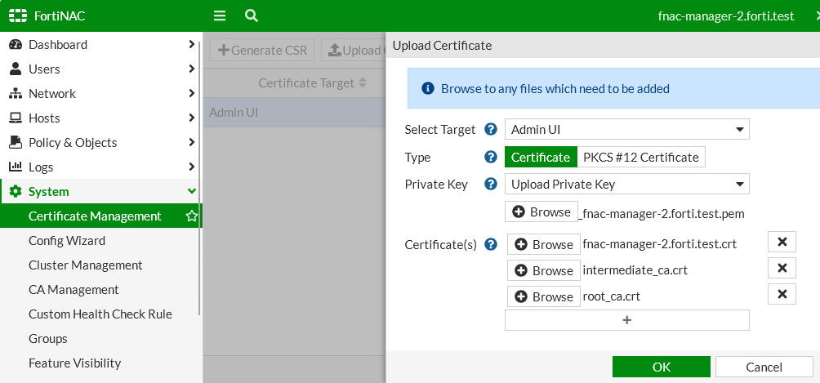Image resolution: width=820 pixels, height=383 pixels.
Task: Expand Dashboard menu chevron
Action: tap(191, 44)
